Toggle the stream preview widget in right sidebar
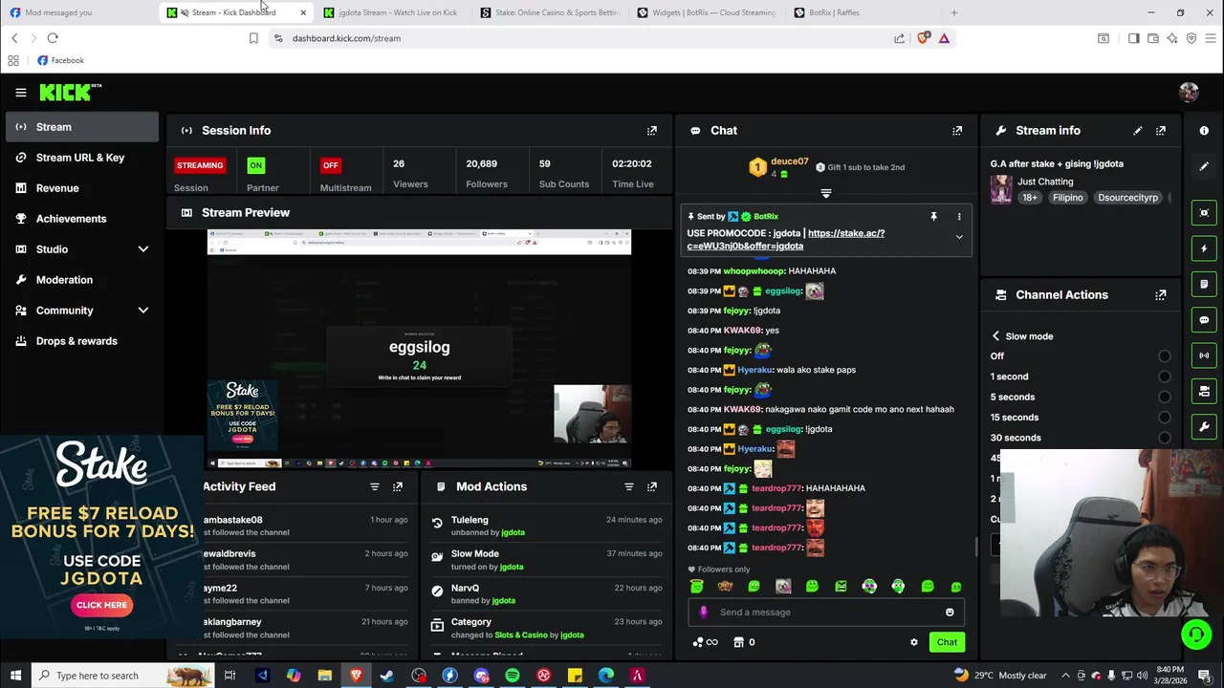The height and width of the screenshot is (688, 1224). tap(1204, 213)
